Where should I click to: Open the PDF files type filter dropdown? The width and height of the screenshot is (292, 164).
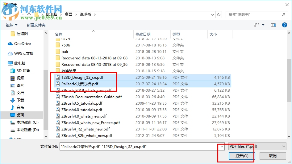257,146
